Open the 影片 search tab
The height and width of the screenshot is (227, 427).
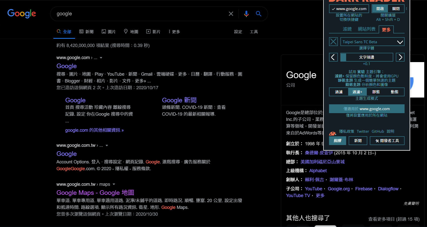tap(153, 32)
